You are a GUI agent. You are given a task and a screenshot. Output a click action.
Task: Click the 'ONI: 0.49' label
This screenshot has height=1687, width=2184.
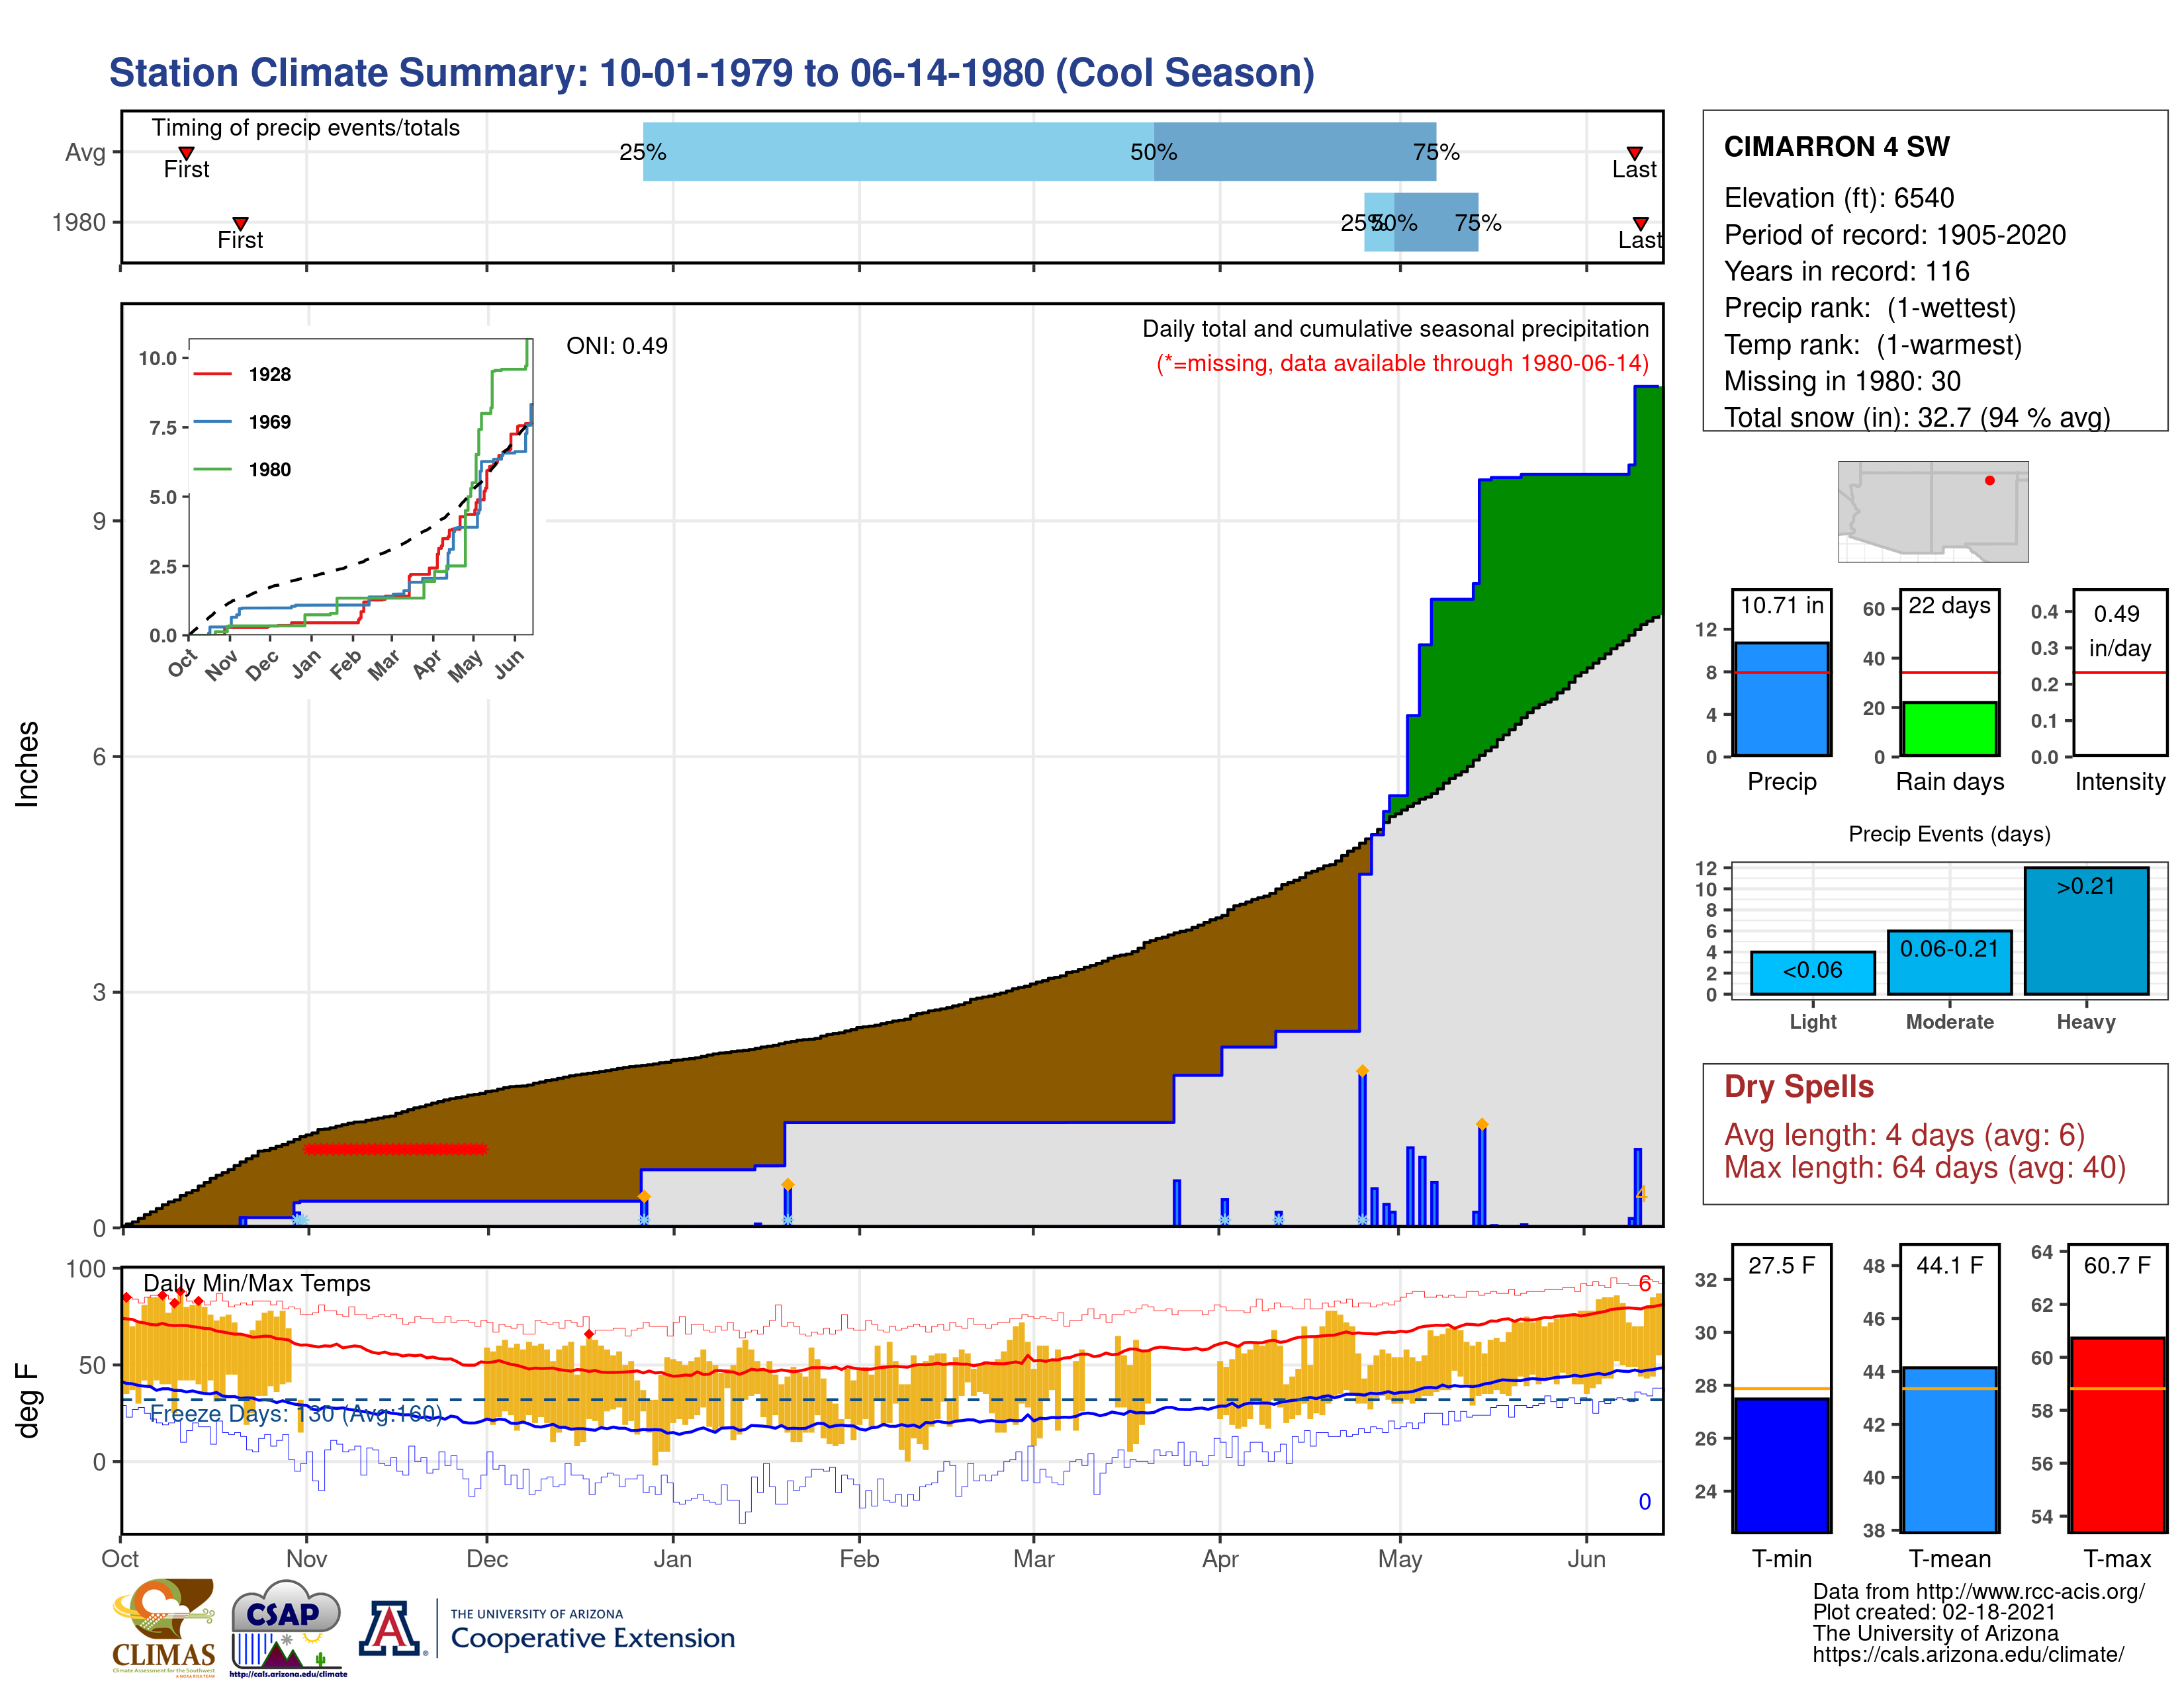[x=616, y=346]
